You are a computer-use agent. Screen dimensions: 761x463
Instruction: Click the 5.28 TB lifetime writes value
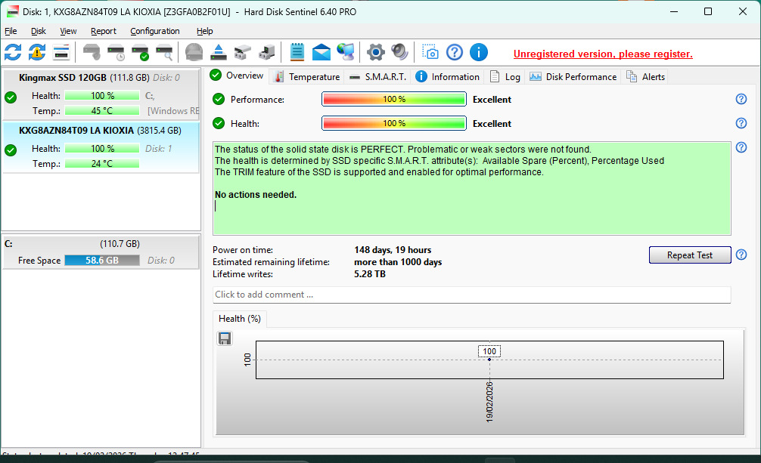[370, 274]
